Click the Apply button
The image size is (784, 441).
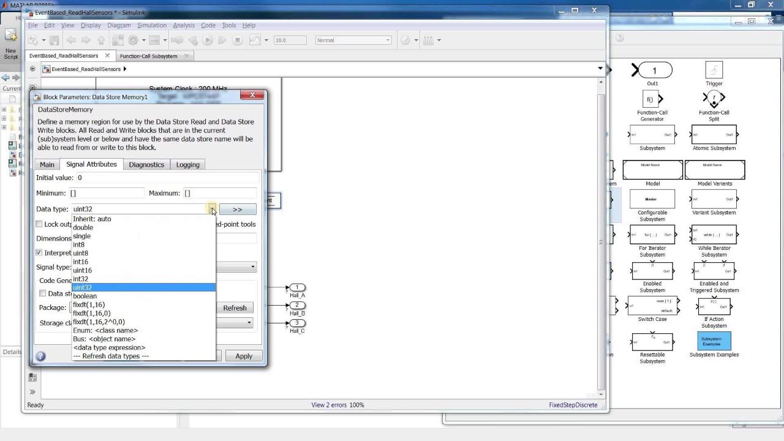[x=244, y=356]
